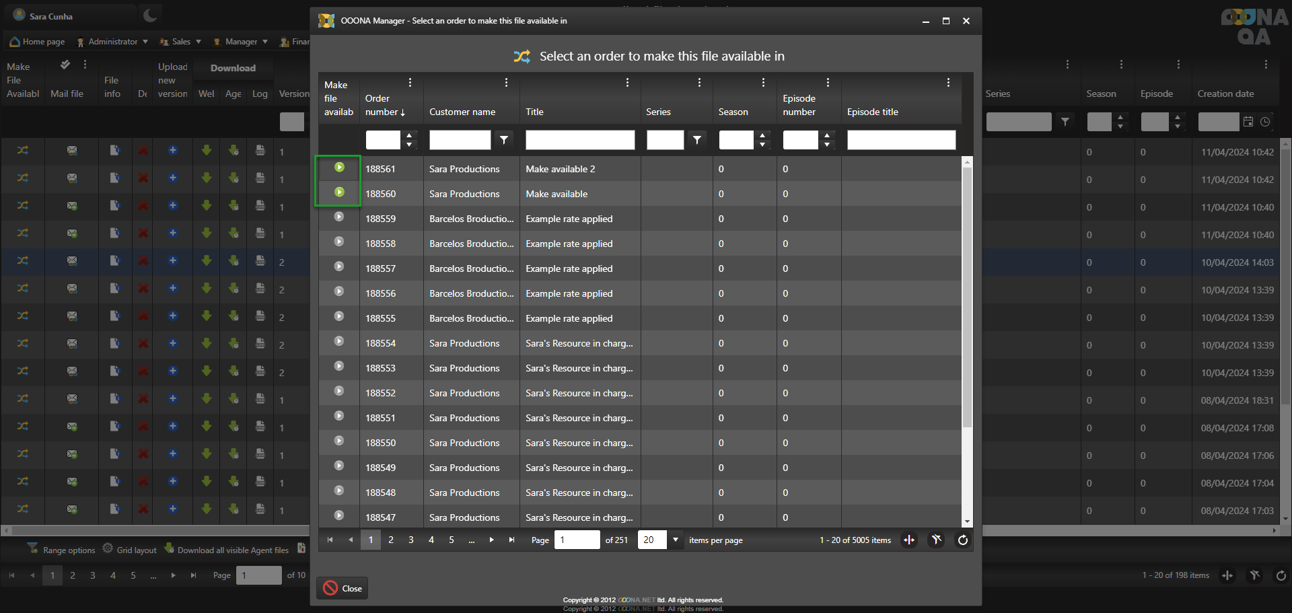The image size is (1292, 613).
Task: Go to page 3 in the dialog pager
Action: [411, 540]
